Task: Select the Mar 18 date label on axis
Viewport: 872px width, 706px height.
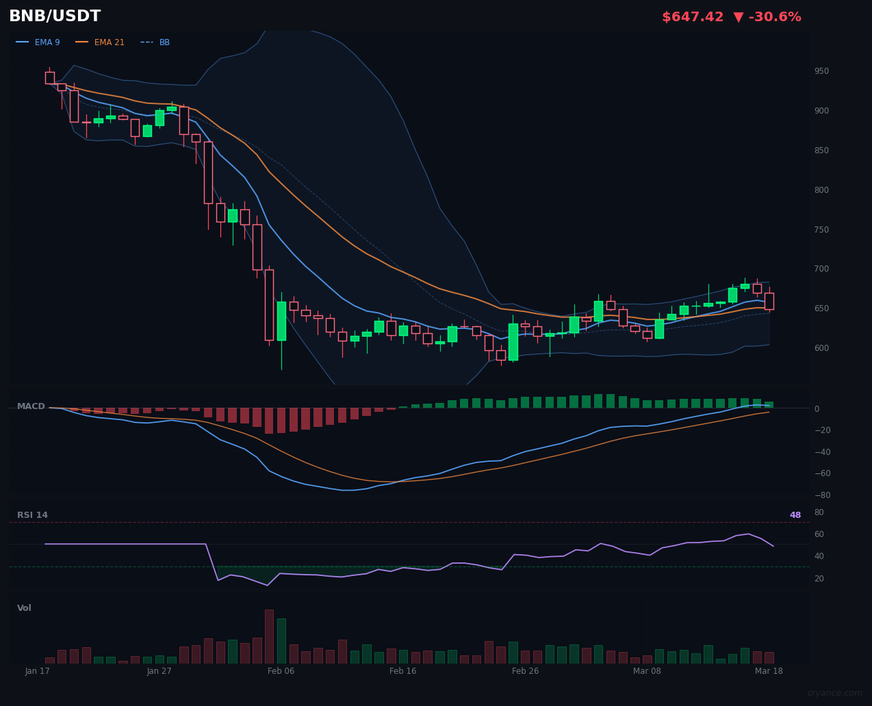Action: tap(769, 671)
